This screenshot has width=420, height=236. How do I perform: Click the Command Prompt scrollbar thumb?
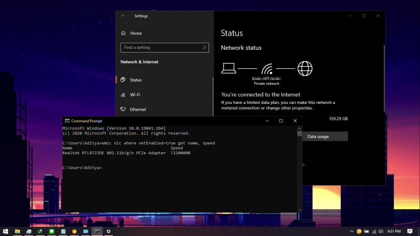click(x=299, y=134)
